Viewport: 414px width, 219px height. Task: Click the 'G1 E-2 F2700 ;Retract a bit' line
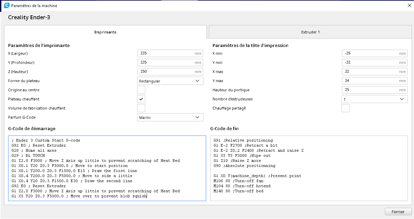click(246, 145)
